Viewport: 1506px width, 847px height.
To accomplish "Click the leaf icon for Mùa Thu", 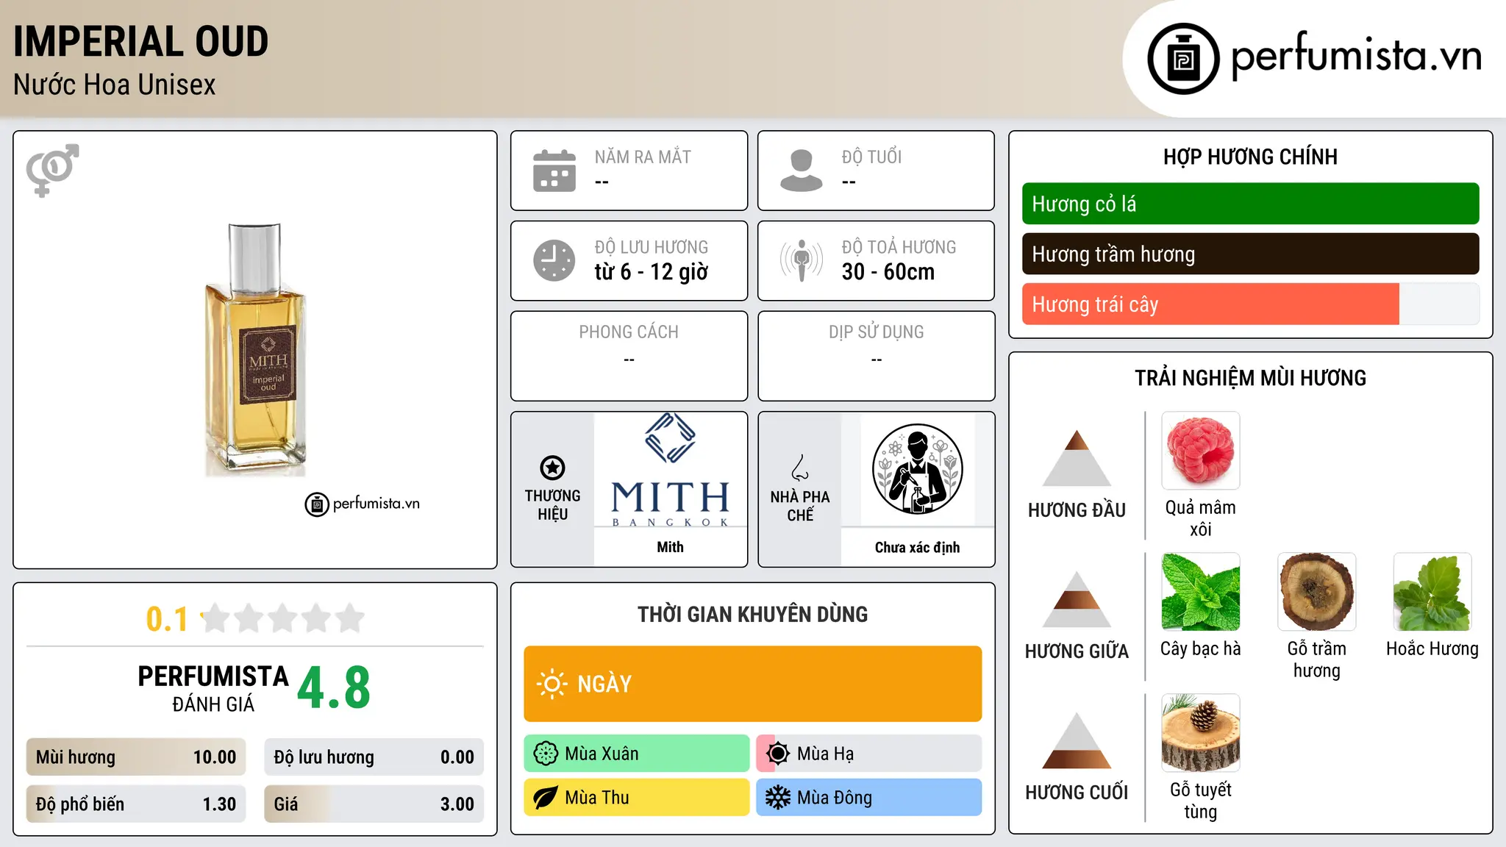I will (546, 798).
